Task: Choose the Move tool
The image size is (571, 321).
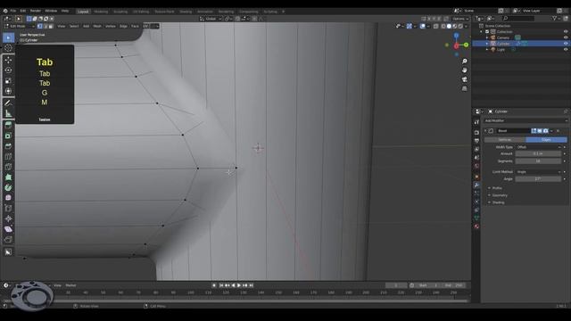Action: 8,60
